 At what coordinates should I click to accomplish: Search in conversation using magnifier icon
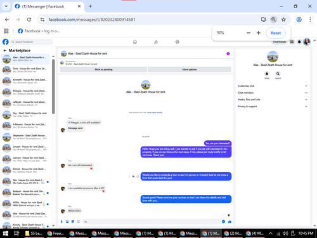(x=278, y=74)
